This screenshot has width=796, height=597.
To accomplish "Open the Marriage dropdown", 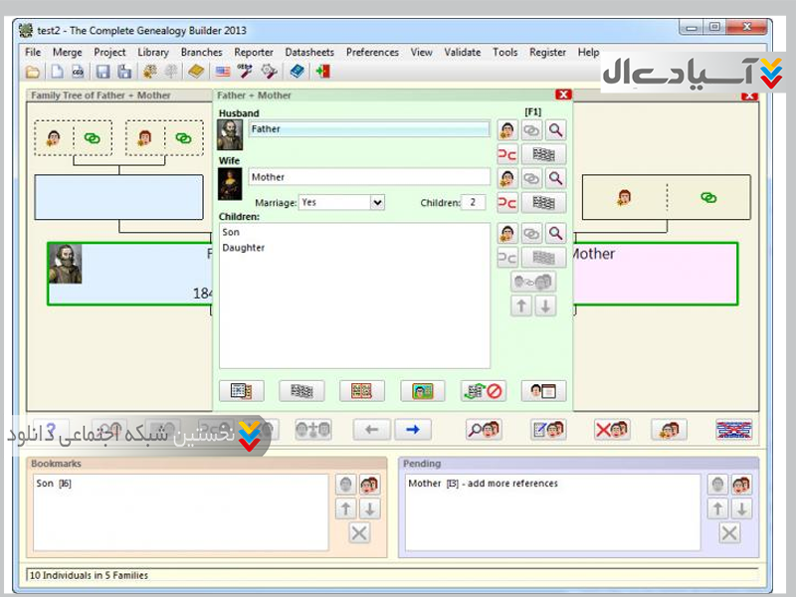I will click(377, 202).
